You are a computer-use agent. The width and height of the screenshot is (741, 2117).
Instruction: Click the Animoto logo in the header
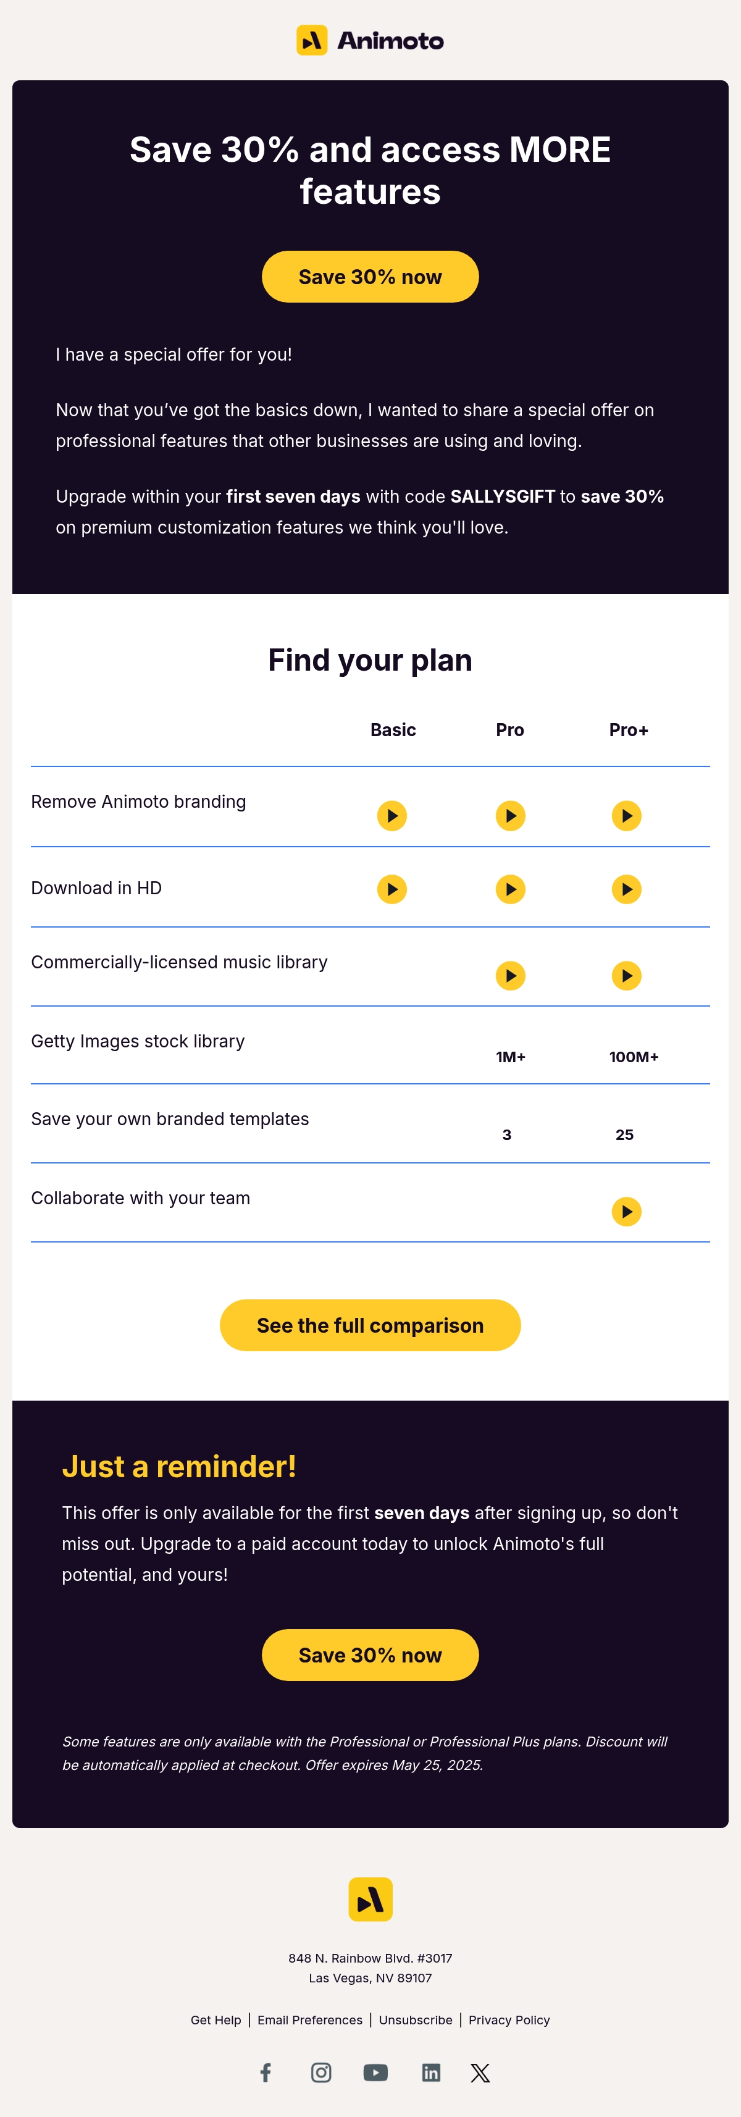click(x=370, y=40)
